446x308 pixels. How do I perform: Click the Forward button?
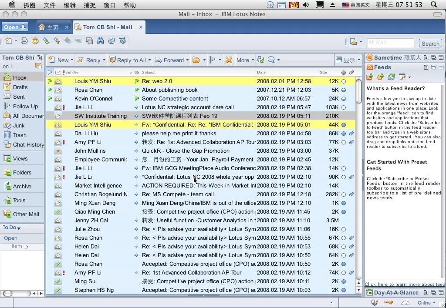(x=170, y=60)
